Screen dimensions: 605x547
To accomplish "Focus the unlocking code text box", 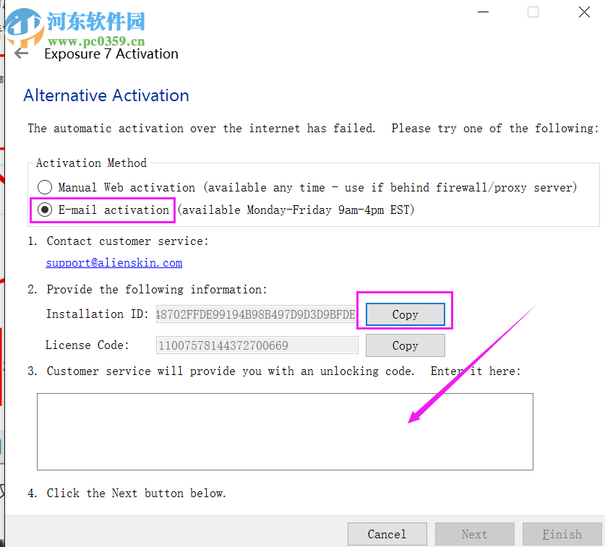I will click(x=285, y=431).
